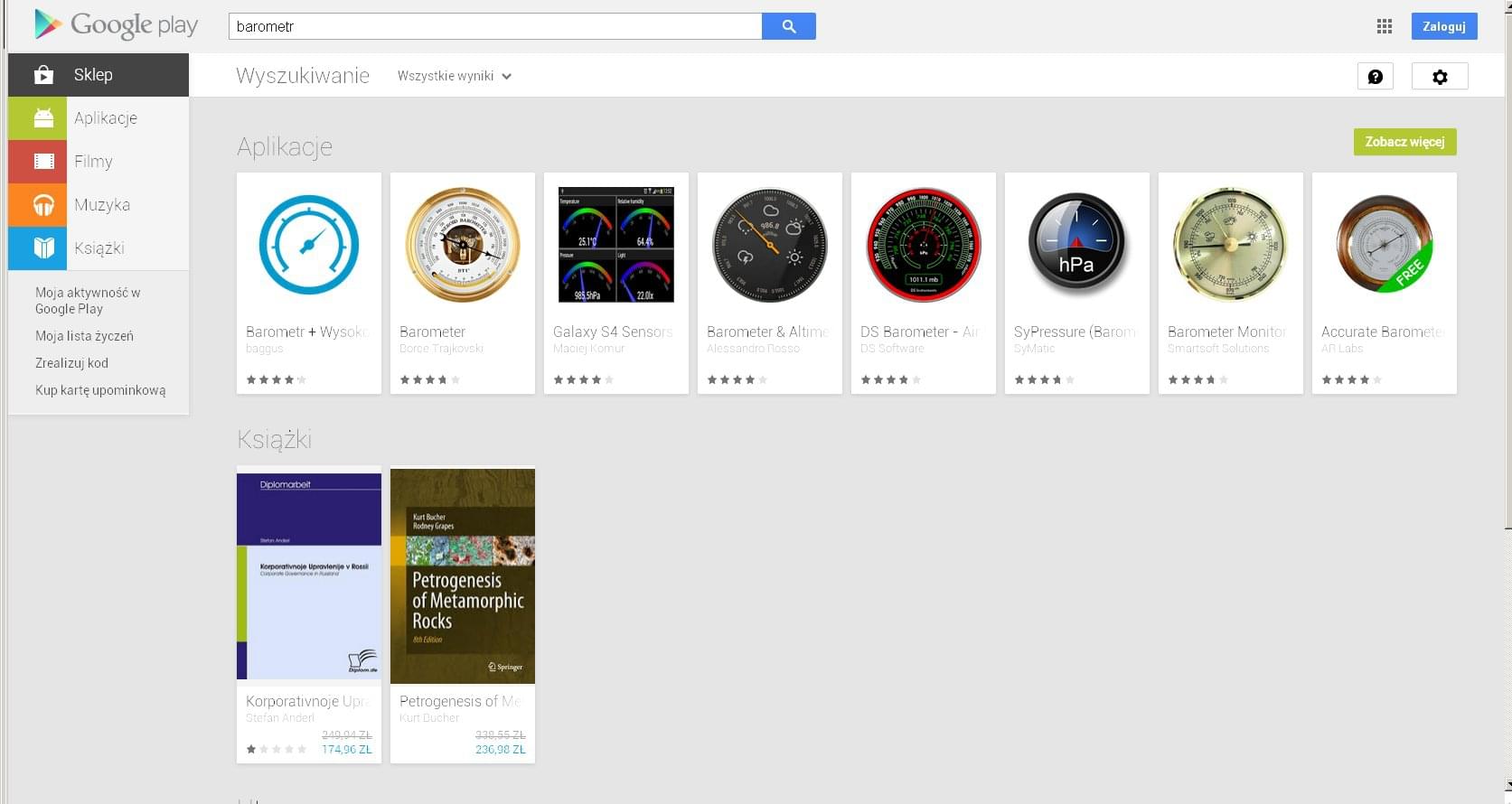The height and width of the screenshot is (804, 1512).
Task: Open the Zrealizuj kod link
Action: pos(71,363)
